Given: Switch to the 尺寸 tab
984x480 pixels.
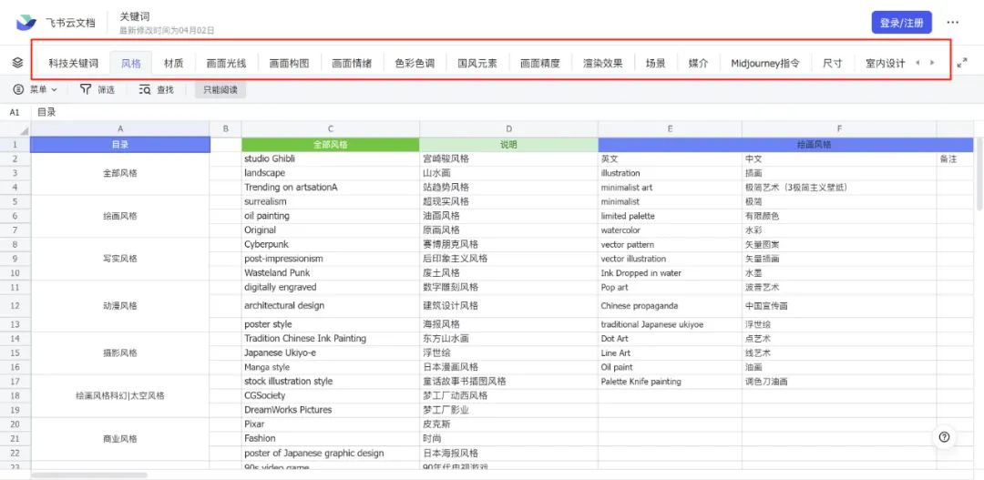Looking at the screenshot, I should (833, 64).
